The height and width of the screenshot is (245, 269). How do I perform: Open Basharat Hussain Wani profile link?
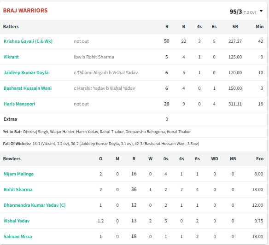28,88
